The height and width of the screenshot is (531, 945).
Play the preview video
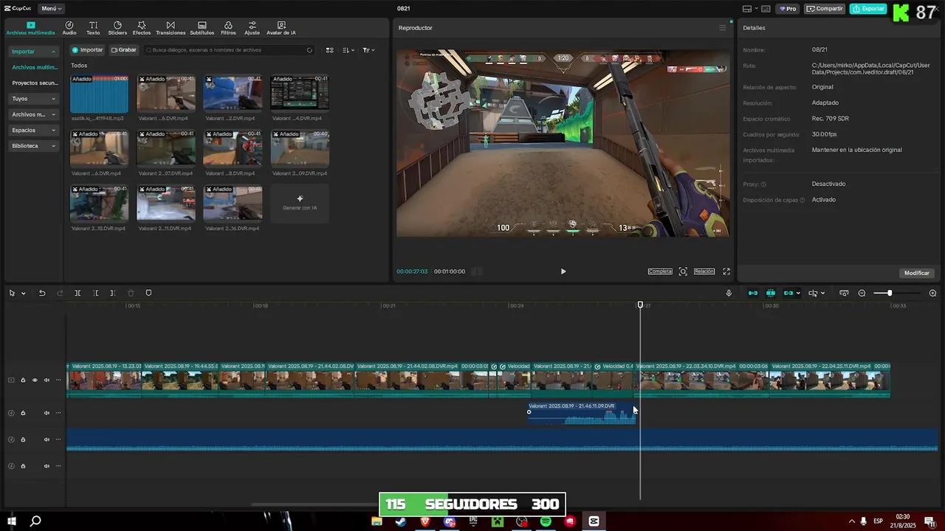(563, 271)
